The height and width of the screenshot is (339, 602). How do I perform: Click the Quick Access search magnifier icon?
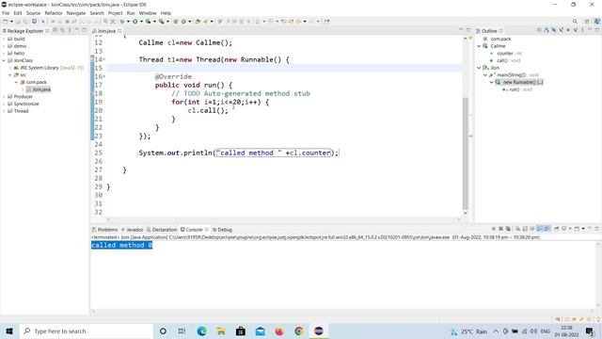coord(575,22)
